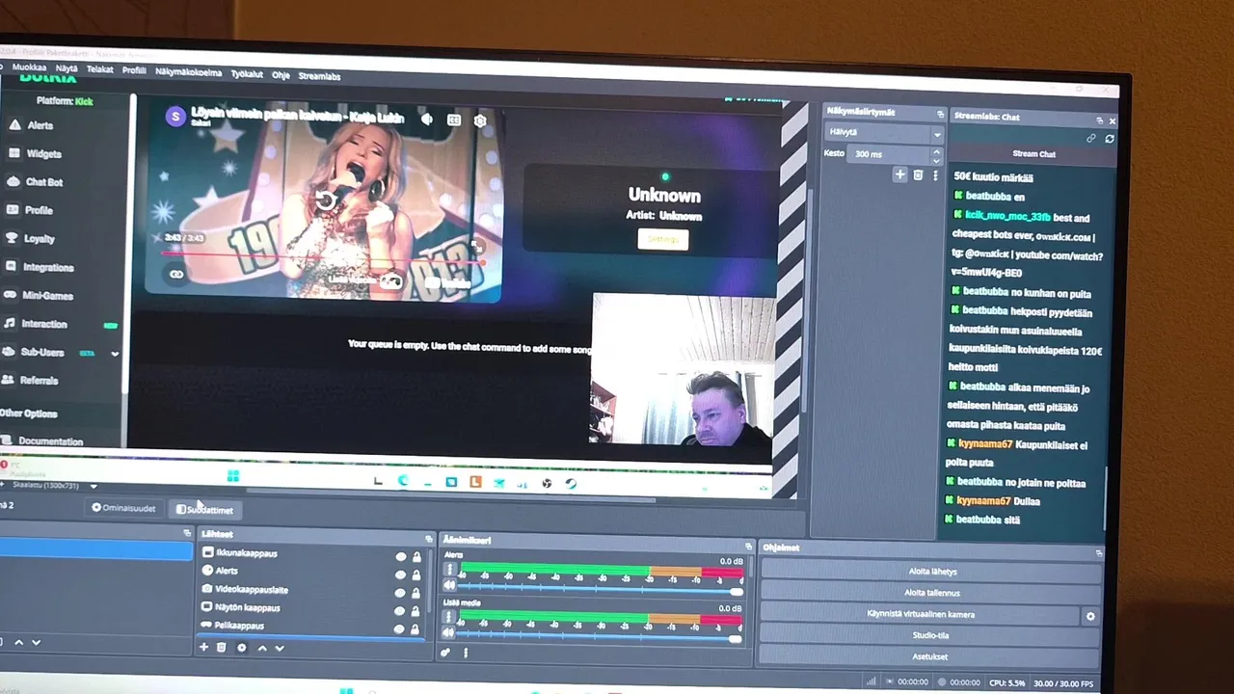This screenshot has width=1234, height=694.
Task: Move the selected source down in Lähteet
Action: pos(280,648)
